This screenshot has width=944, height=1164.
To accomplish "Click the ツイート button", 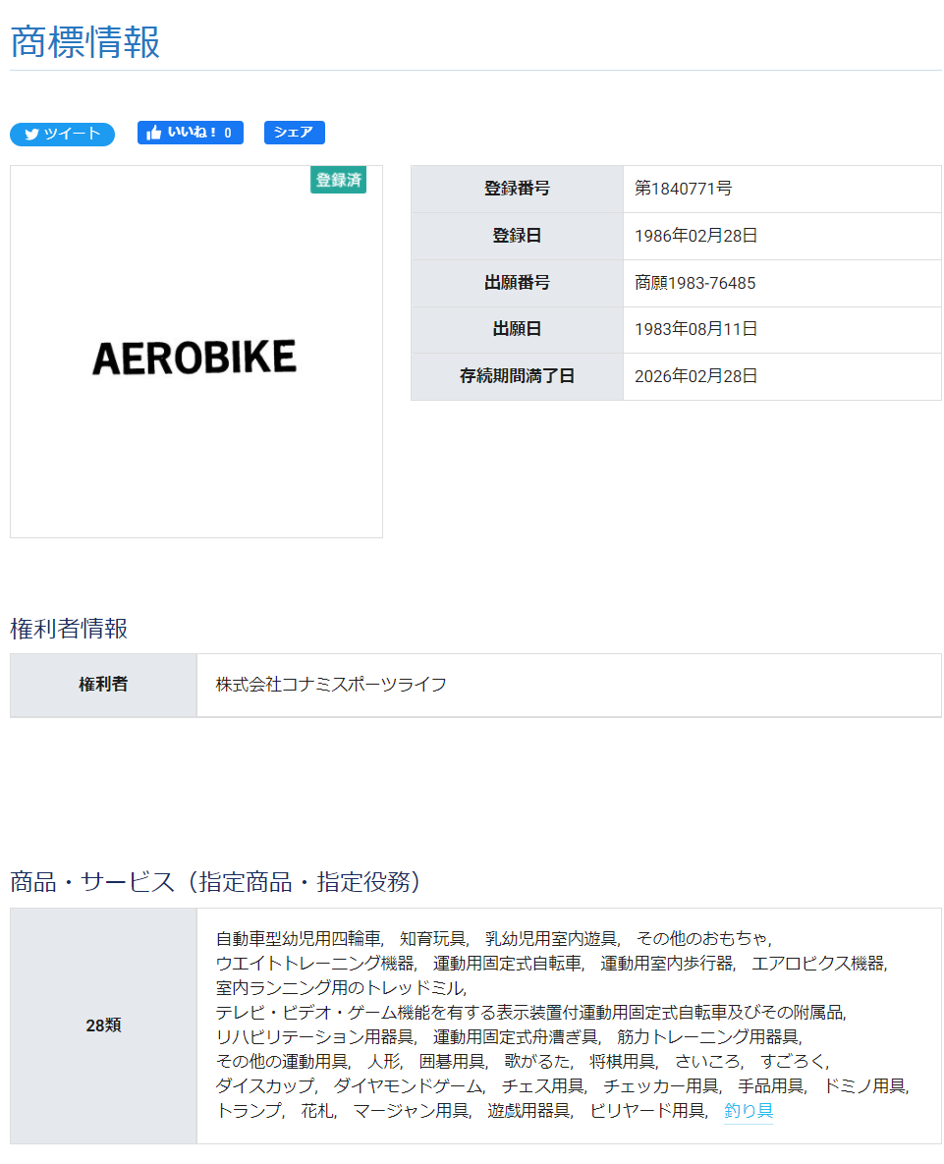I will coord(62,134).
